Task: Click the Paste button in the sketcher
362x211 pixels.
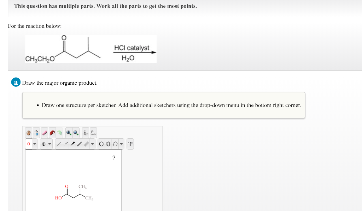Action: click(x=93, y=133)
